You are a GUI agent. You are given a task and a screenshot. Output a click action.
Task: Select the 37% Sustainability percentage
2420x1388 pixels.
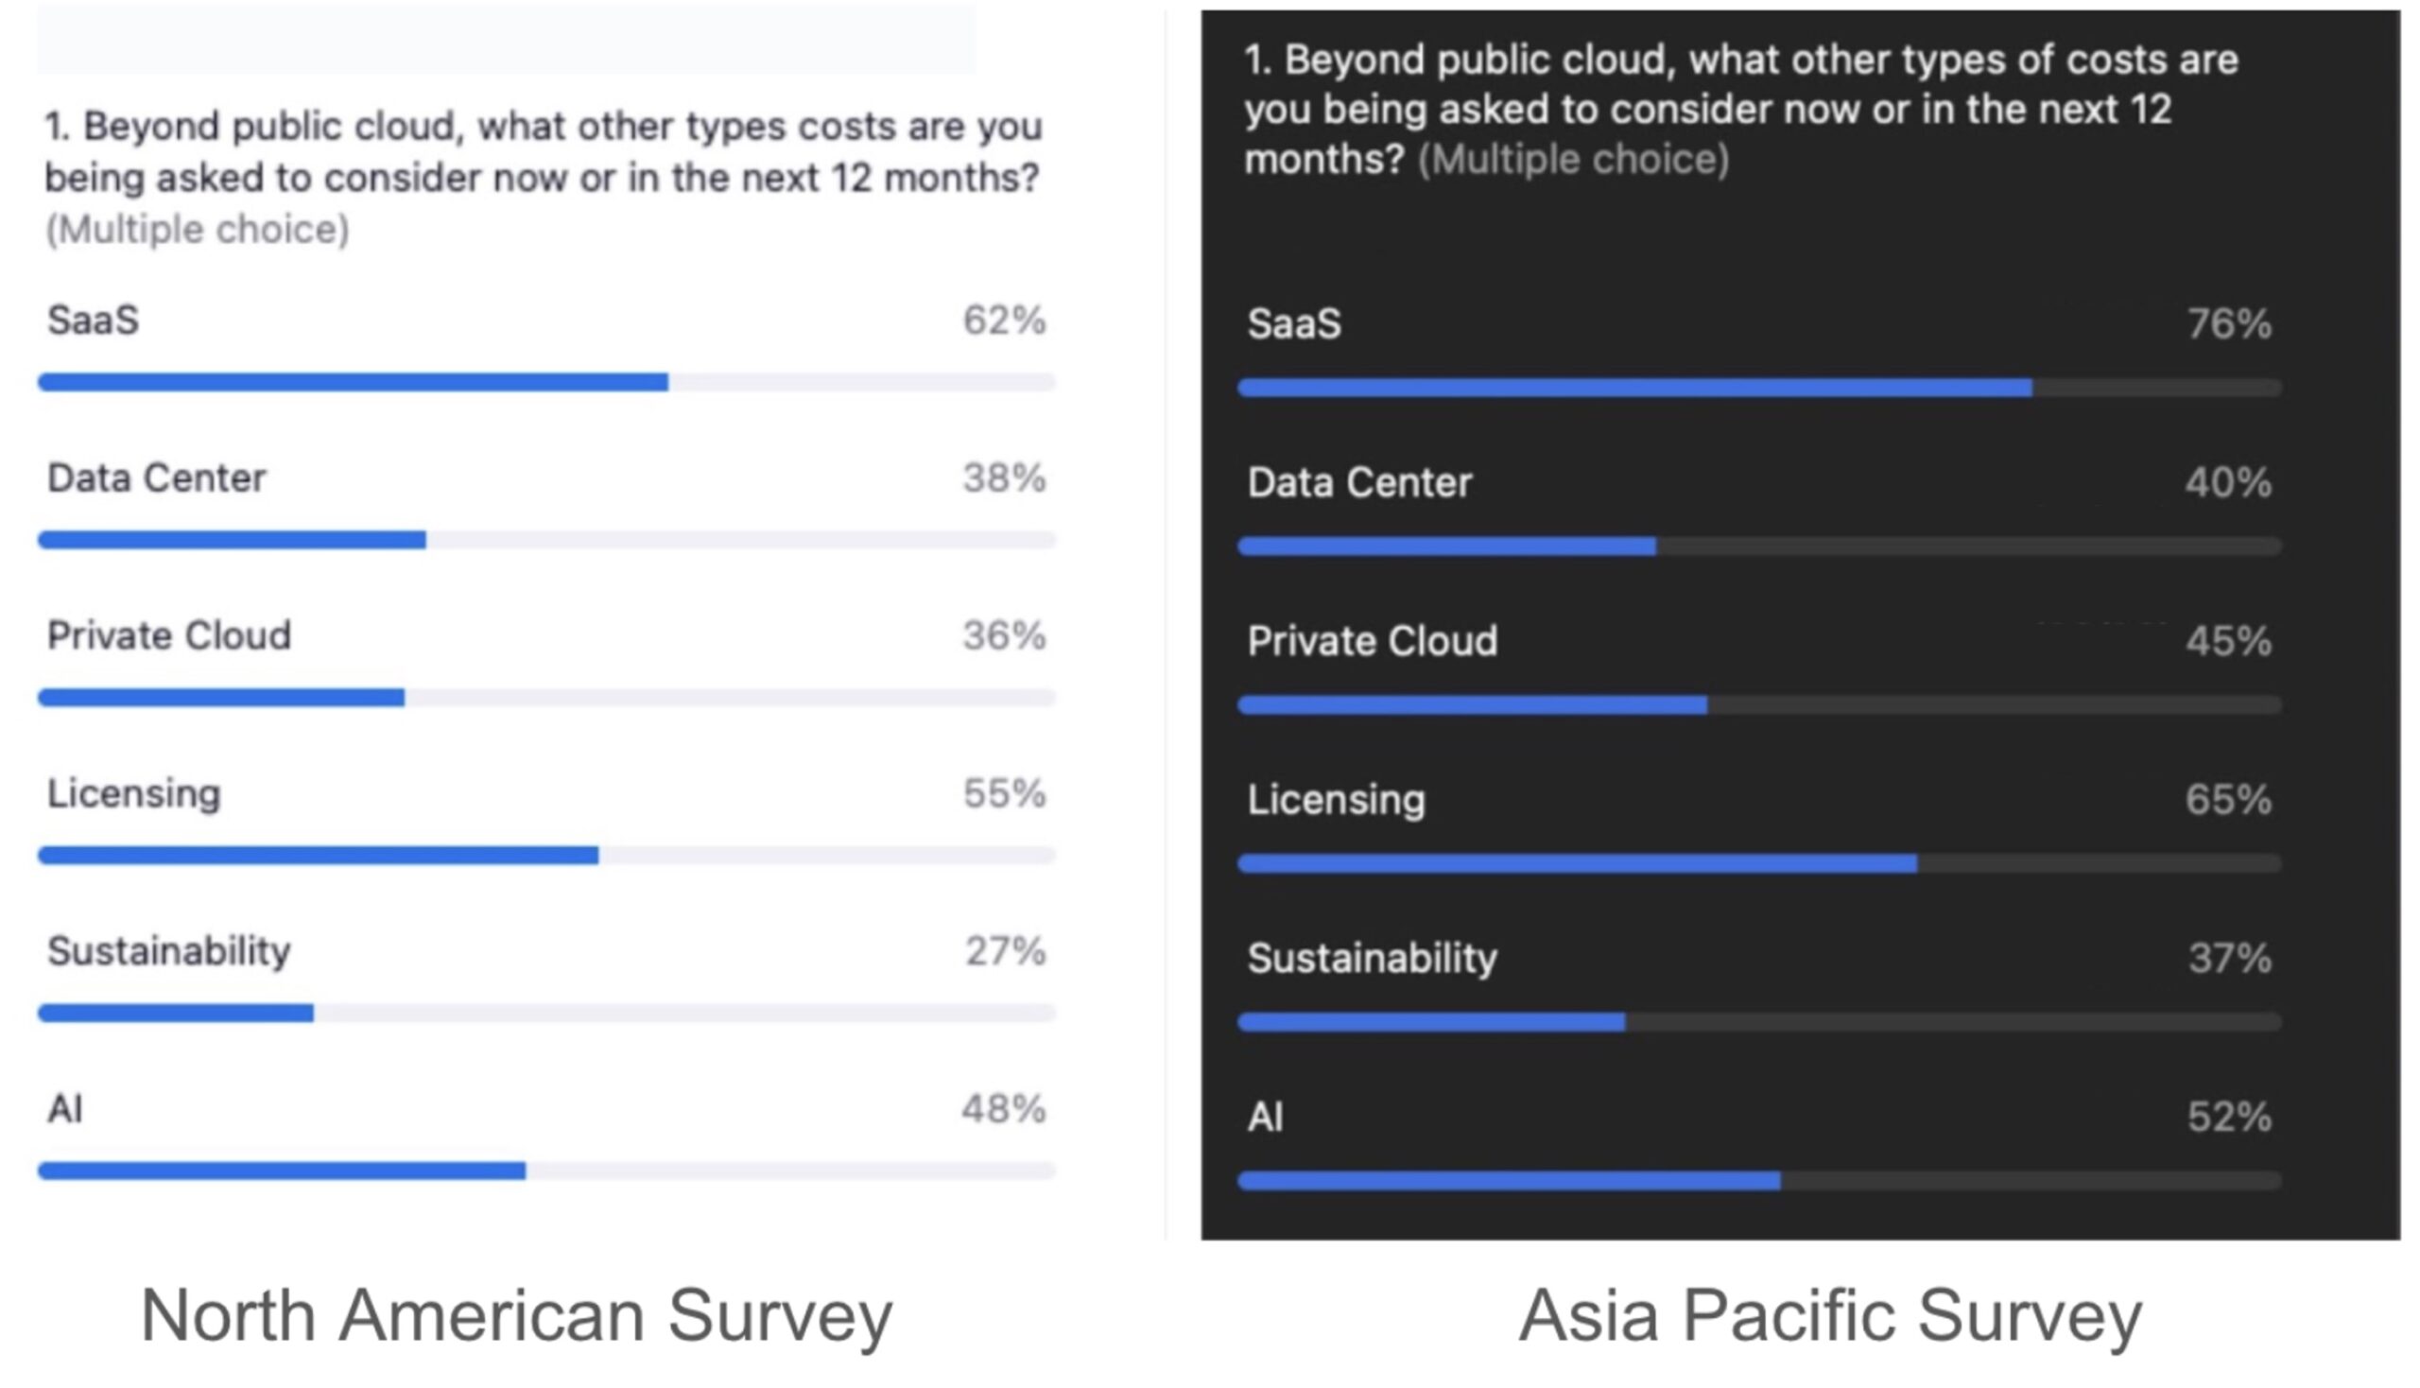2228,958
